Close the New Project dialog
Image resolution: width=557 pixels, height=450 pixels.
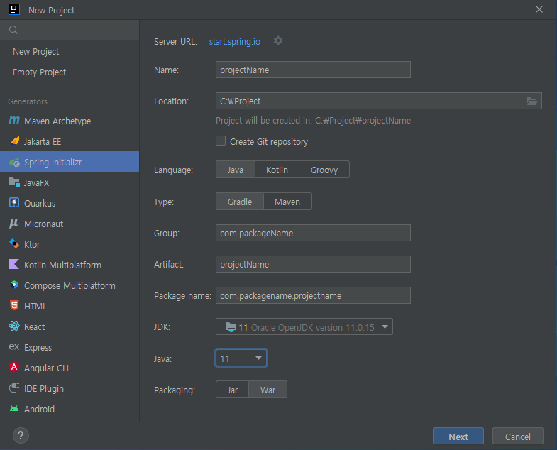click(x=539, y=9)
